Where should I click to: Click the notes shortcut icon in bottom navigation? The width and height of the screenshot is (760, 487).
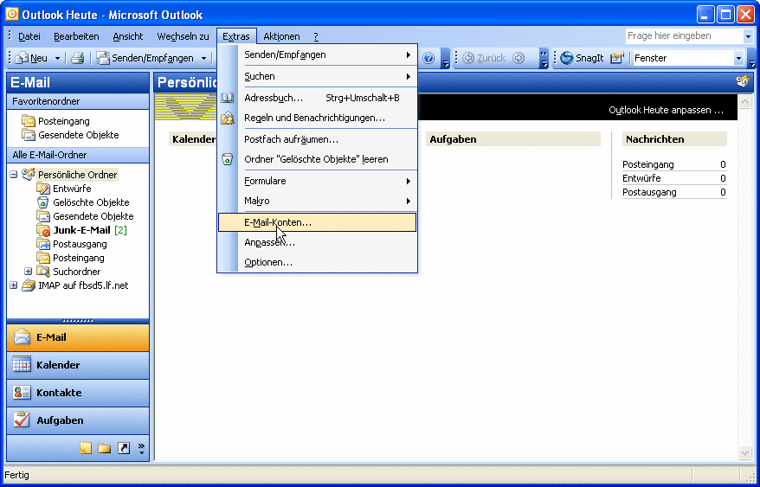click(86, 448)
